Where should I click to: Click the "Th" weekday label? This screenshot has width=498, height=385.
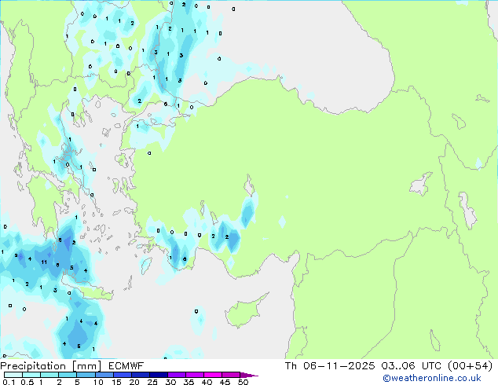click(x=291, y=366)
